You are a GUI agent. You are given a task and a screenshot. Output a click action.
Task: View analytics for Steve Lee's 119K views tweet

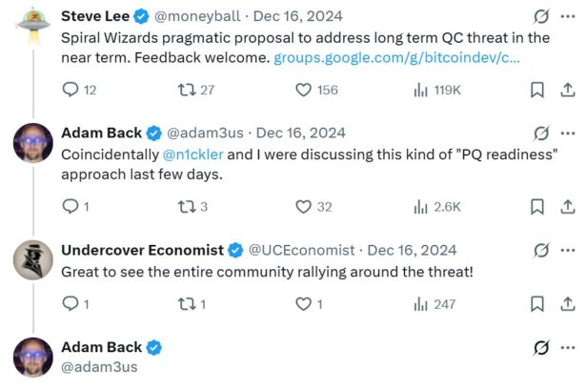click(420, 90)
